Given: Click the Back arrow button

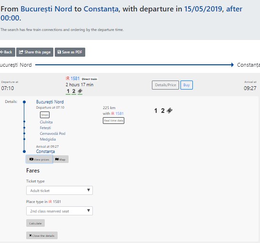Looking at the screenshot, I should click(x=7, y=52).
